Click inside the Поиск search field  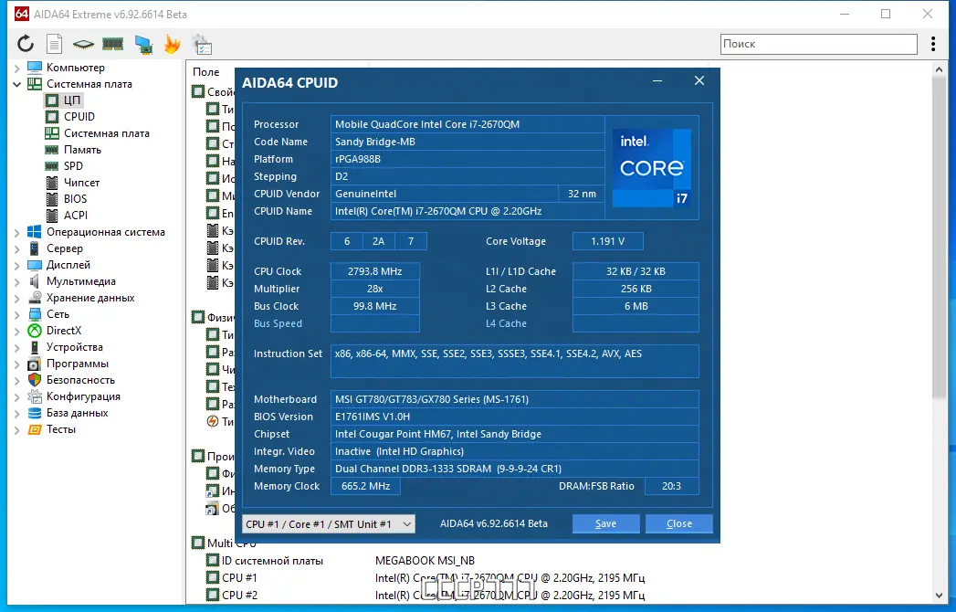coord(817,43)
